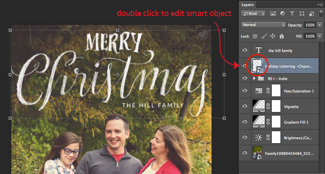Hide the Brightness/Contrast layer

point(245,137)
